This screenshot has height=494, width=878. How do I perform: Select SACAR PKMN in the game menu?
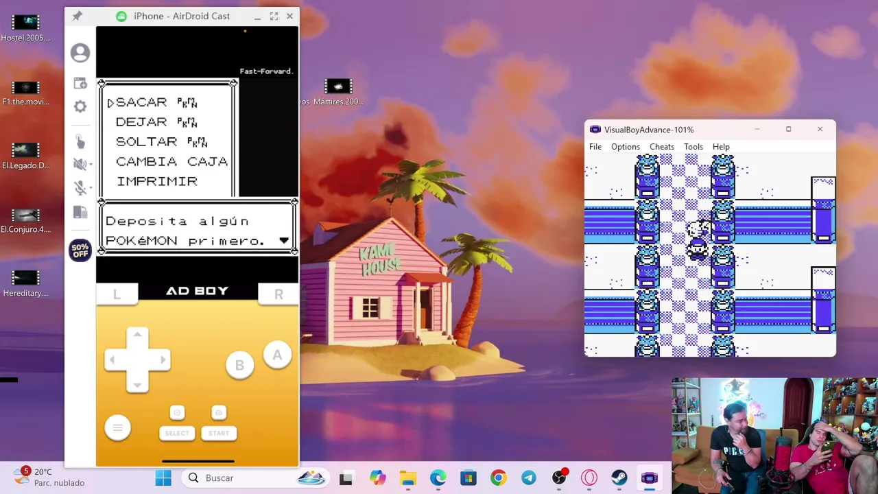coord(156,102)
